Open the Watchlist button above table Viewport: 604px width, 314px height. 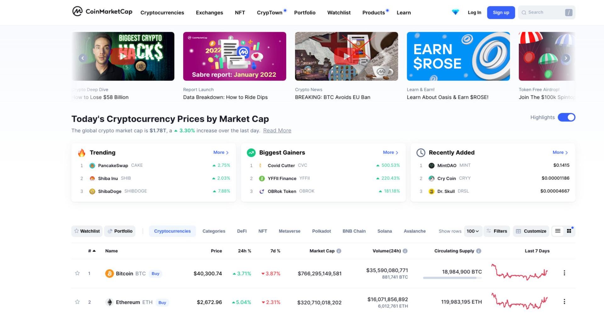pos(87,231)
